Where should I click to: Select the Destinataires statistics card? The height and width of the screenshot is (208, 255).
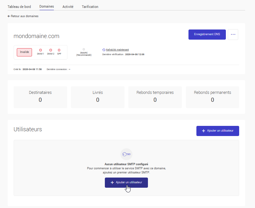[40, 96]
